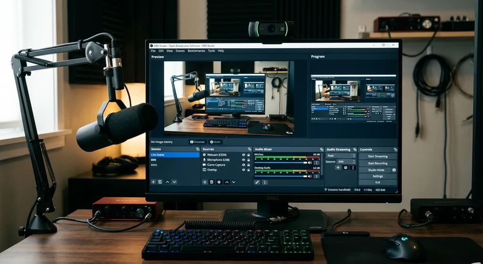Hide the Overlay source

click(244, 170)
